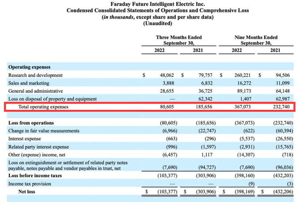Viewport: 299px width, 202px height.
Task: Click loss on disposal value 1,407
Action: [x=246, y=99]
